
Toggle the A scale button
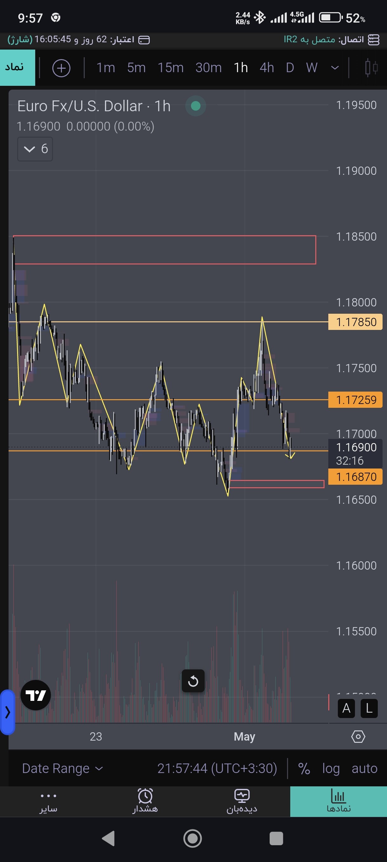pos(346,708)
